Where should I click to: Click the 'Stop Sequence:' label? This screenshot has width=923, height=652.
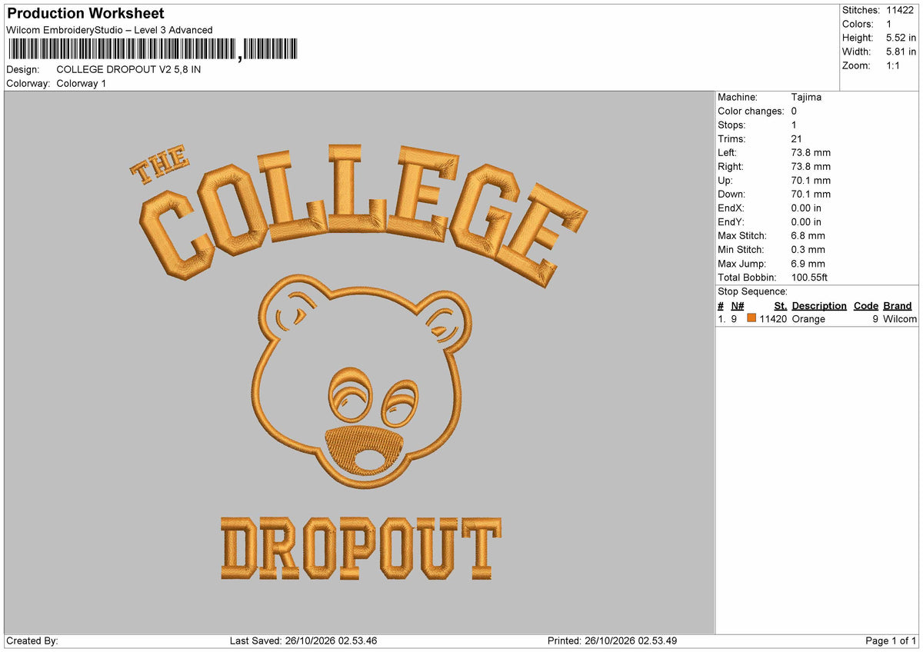[x=752, y=291]
